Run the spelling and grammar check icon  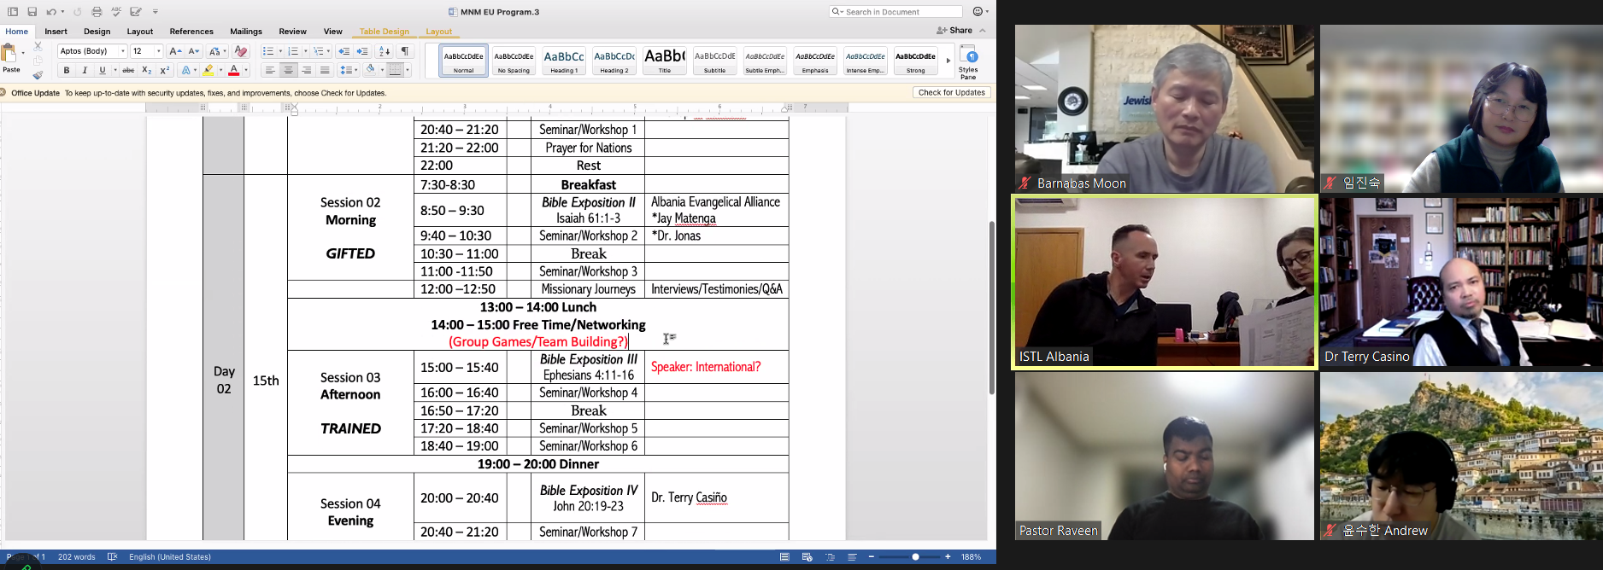pyautogui.click(x=116, y=12)
